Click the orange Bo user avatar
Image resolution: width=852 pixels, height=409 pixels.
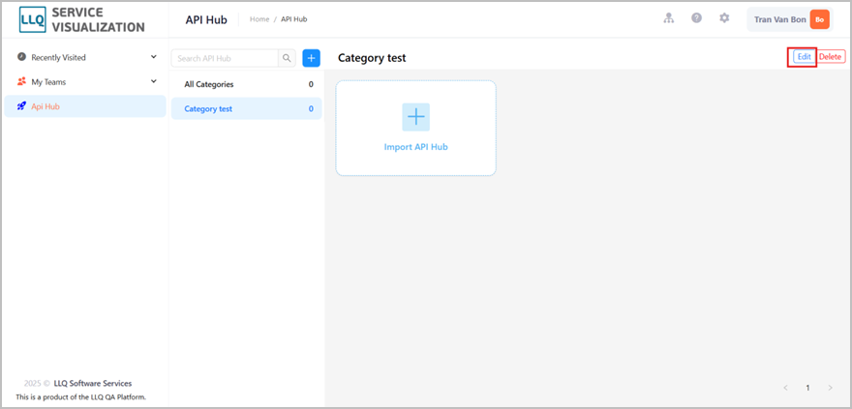tap(819, 19)
